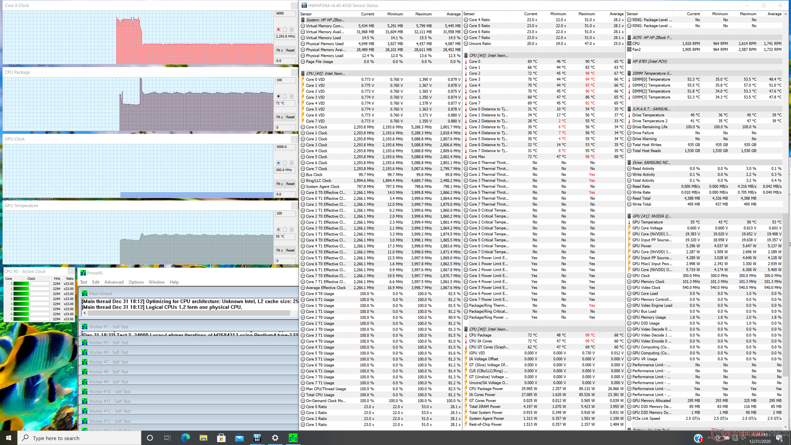Click the Worker #5 Self-Test window icon
This screenshot has width=791, height=445.
click(84, 343)
